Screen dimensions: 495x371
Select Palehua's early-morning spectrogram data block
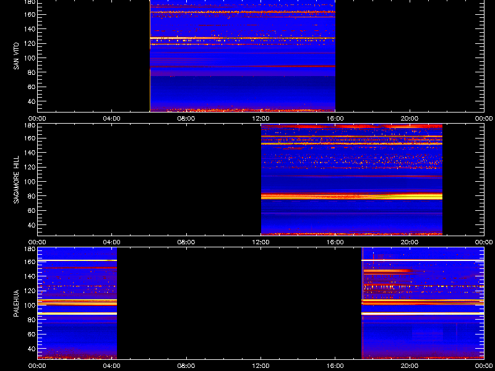(x=77, y=304)
